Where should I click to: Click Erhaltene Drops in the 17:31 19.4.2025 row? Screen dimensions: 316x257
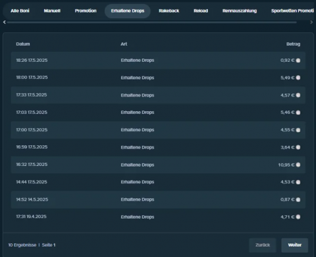138,217
